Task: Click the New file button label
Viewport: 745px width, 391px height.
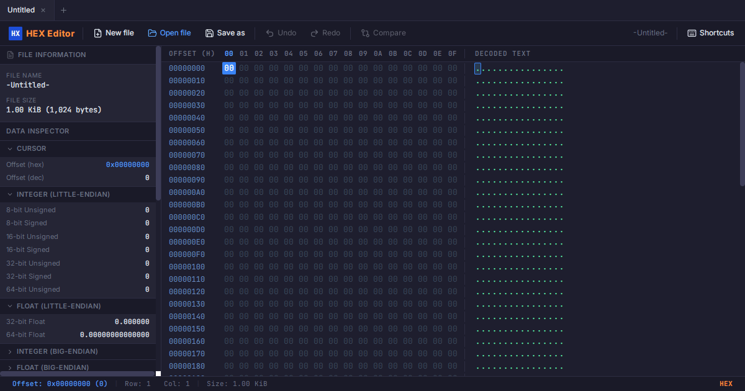Action: 120,33
